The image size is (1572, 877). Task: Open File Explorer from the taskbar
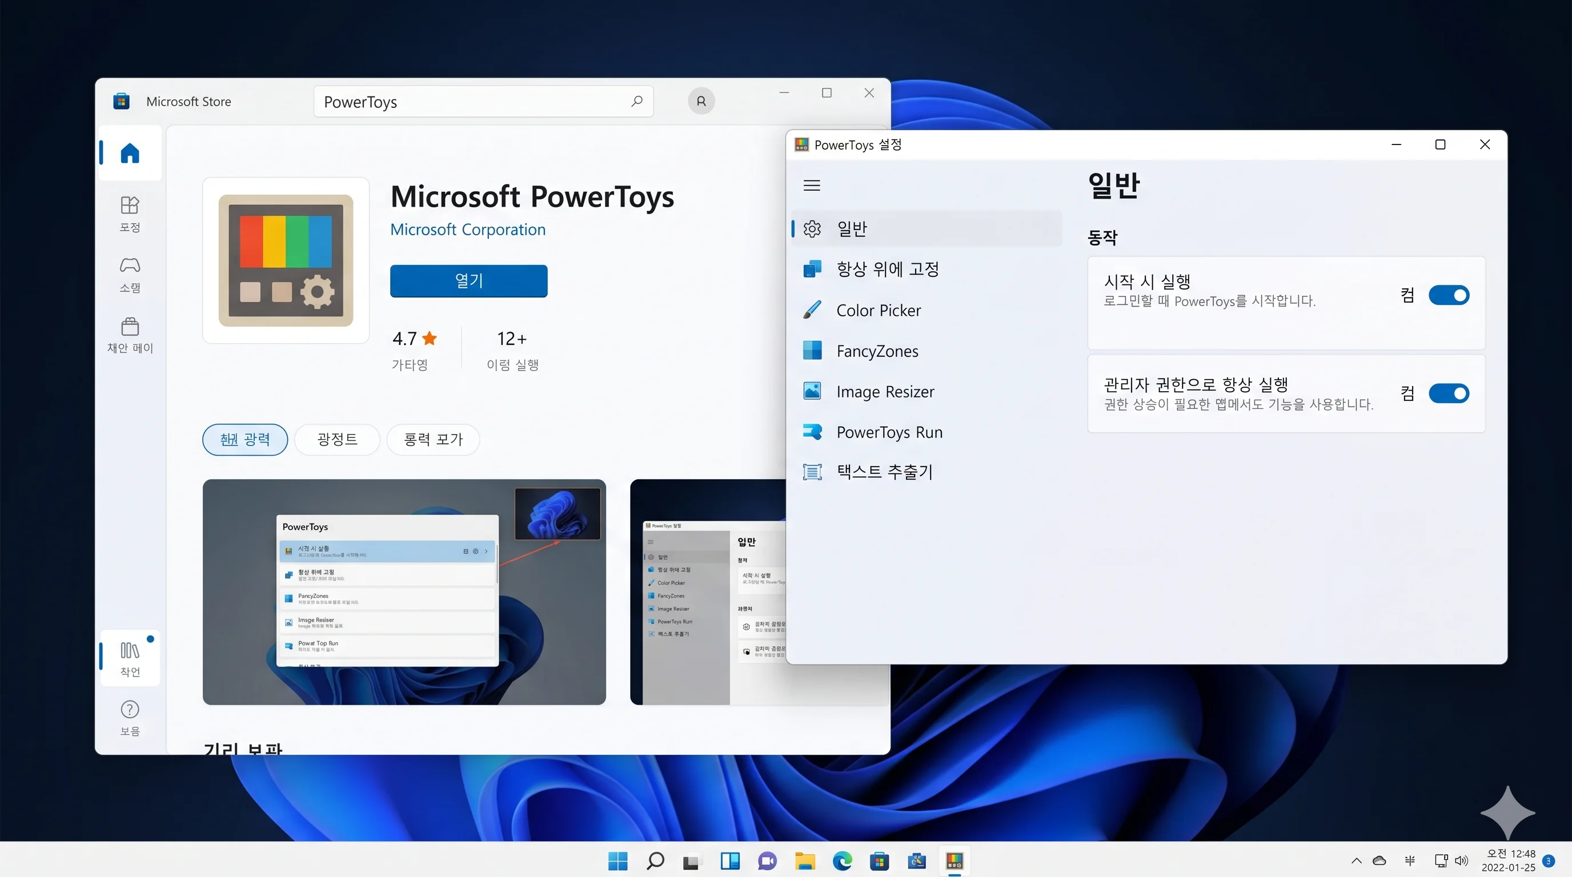click(805, 860)
